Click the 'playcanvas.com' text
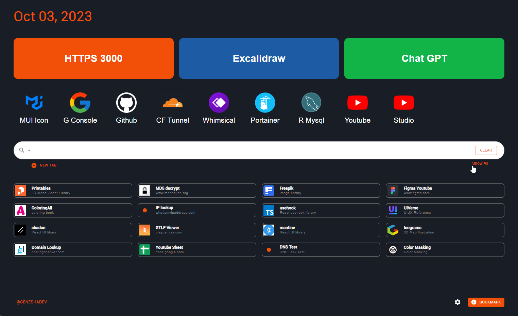Viewport: 518px width, 316px height. click(x=169, y=232)
